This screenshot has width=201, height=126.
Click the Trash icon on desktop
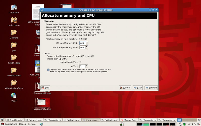click(38, 33)
